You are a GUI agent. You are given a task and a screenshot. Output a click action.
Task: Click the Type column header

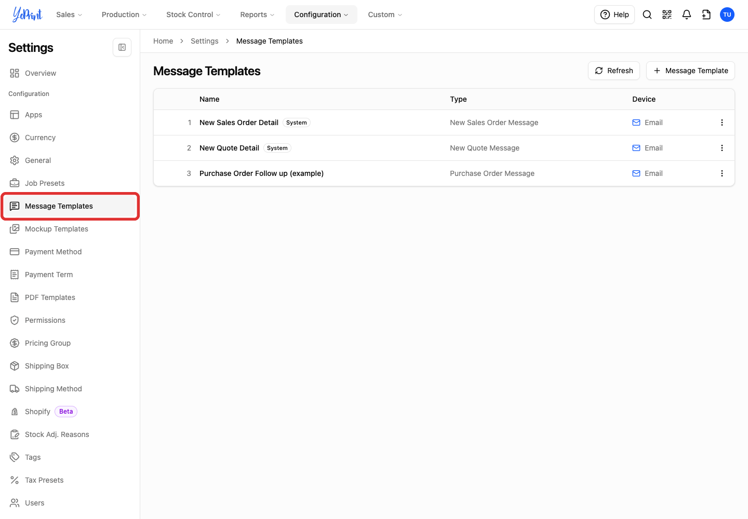[x=458, y=99]
